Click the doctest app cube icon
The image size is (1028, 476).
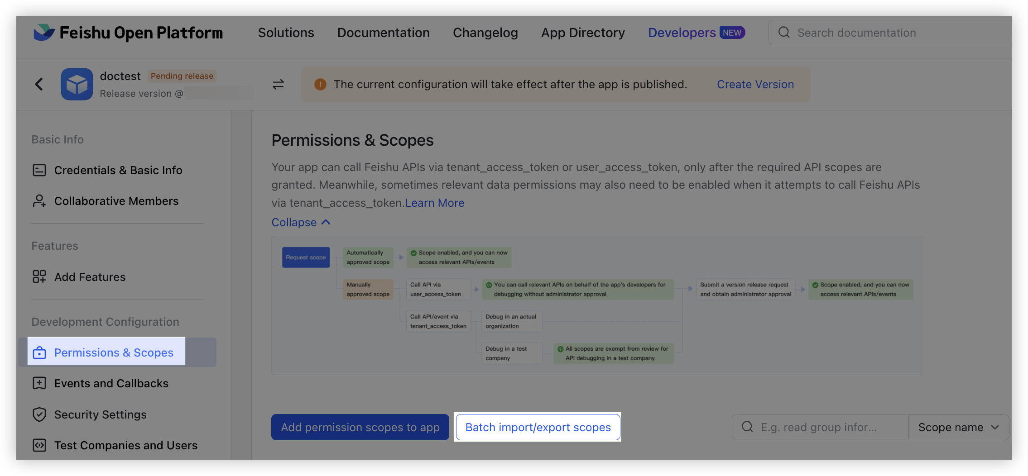tap(77, 84)
